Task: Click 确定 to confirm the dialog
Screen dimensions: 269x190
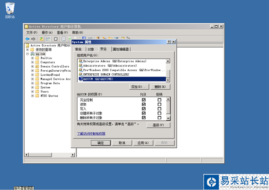Action: 101,142
